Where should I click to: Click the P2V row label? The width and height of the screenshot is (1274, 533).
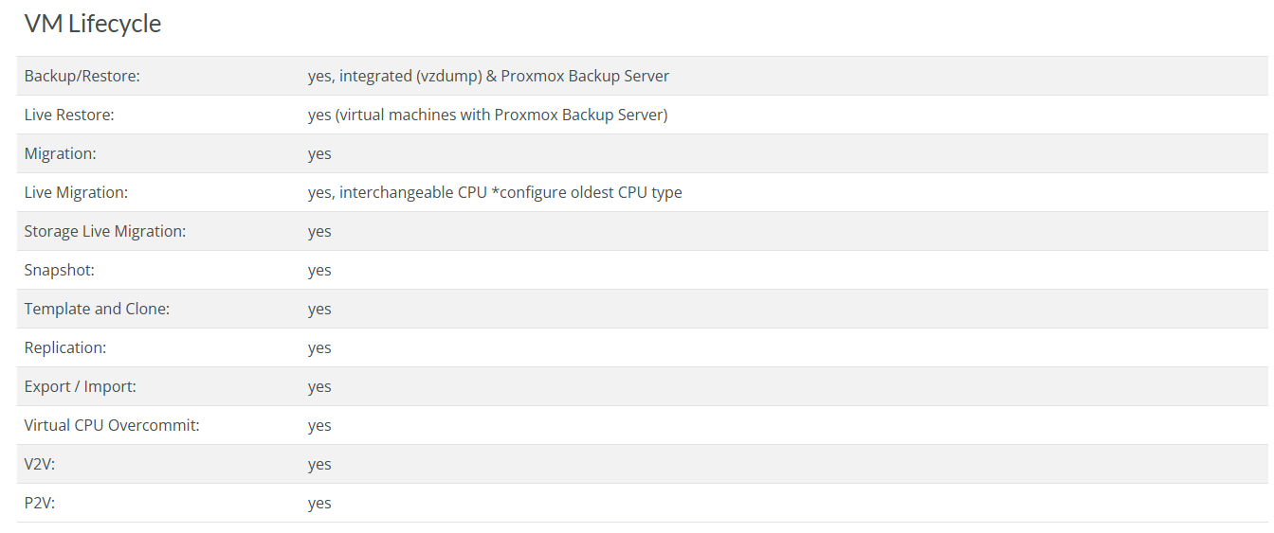point(40,503)
